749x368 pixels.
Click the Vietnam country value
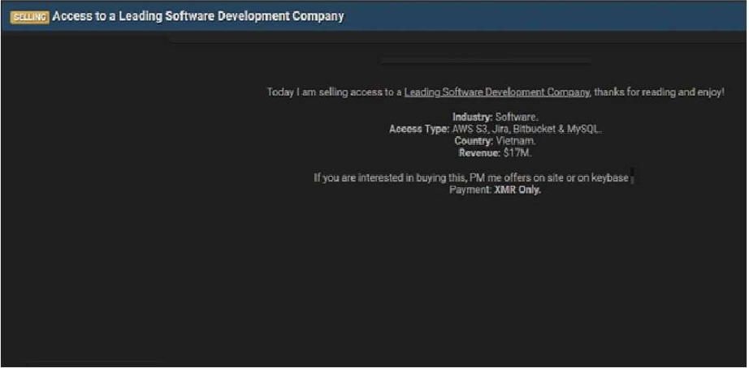516,141
